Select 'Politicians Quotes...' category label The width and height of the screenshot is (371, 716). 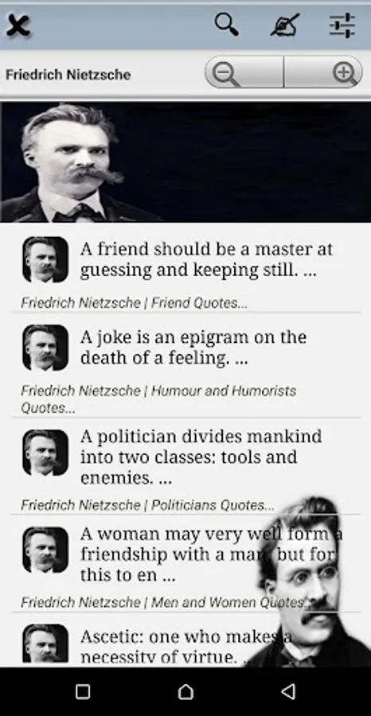[x=213, y=505]
